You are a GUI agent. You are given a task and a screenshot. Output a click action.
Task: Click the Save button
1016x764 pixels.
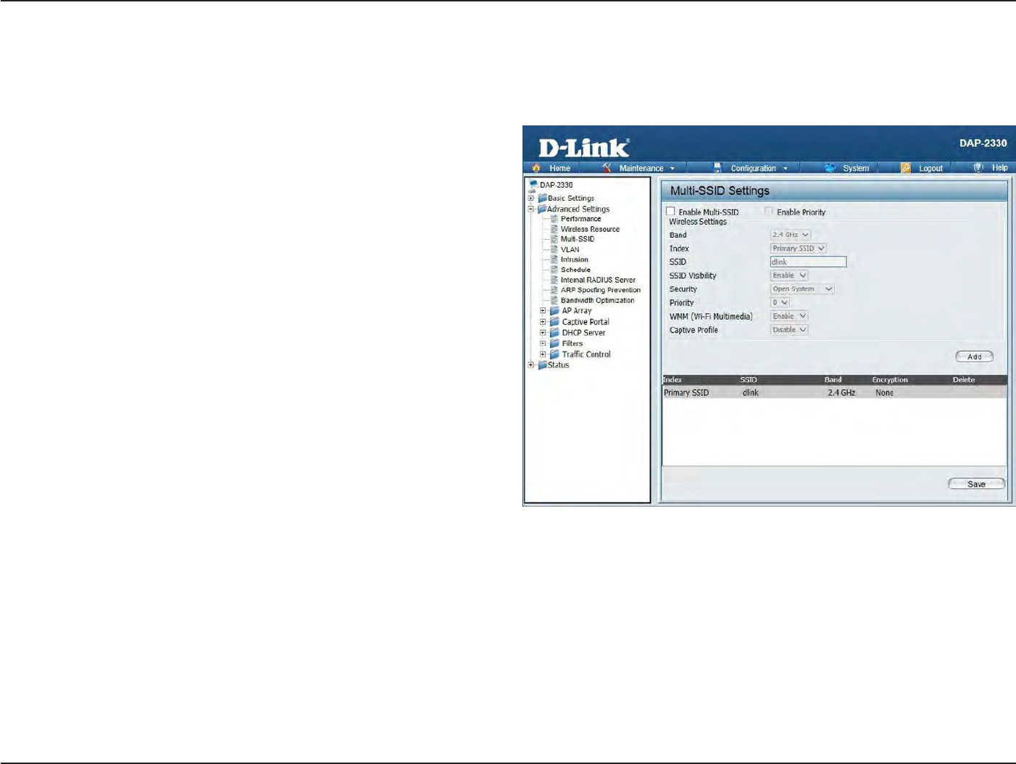976,484
